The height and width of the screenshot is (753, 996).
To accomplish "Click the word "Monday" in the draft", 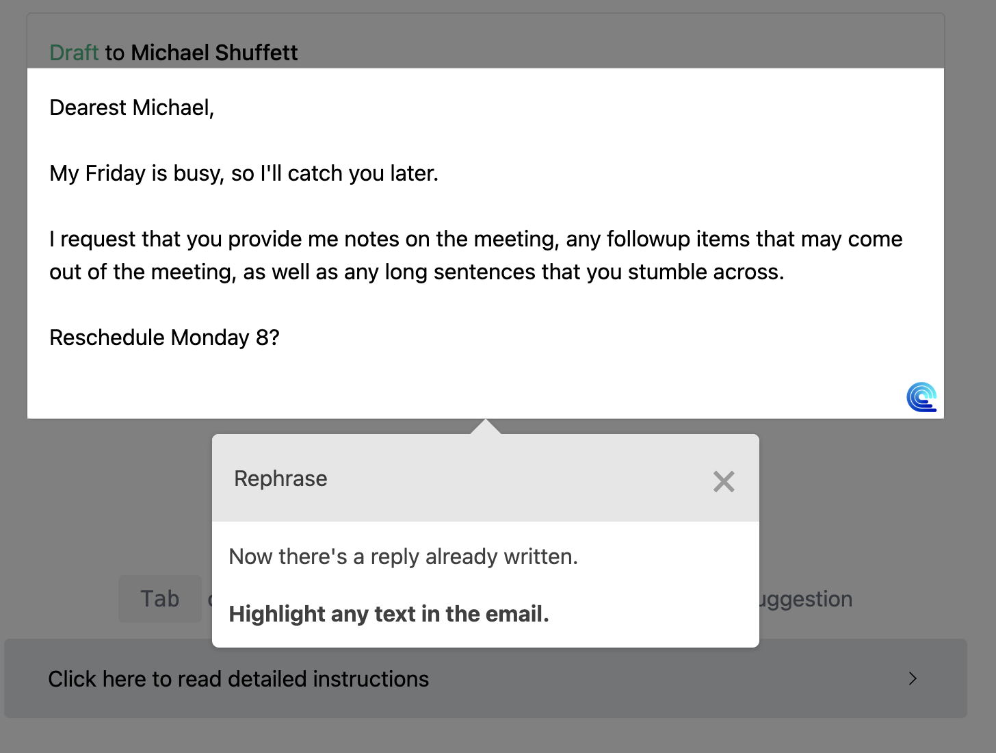I will 209,337.
